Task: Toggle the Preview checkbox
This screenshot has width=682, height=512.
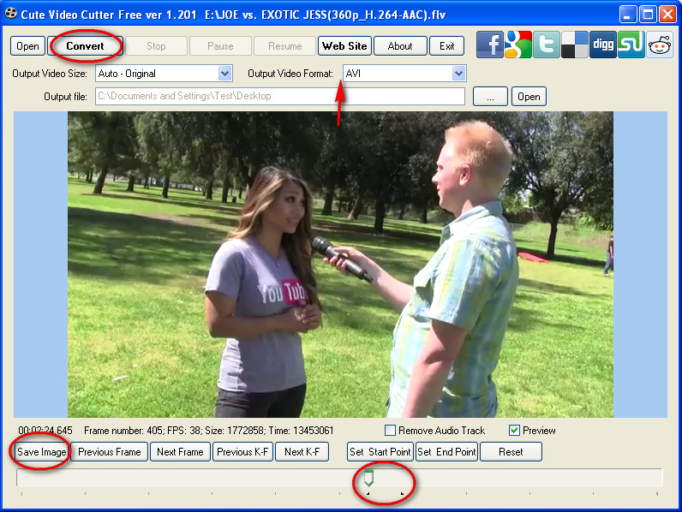Action: coord(515,431)
